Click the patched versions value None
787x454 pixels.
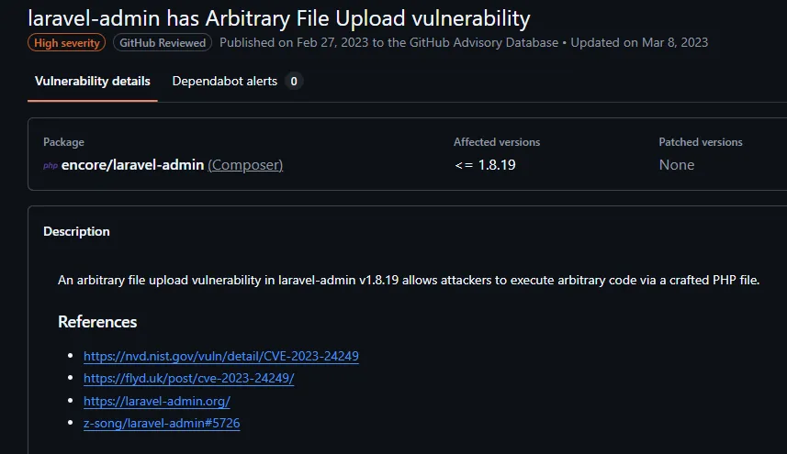click(677, 165)
